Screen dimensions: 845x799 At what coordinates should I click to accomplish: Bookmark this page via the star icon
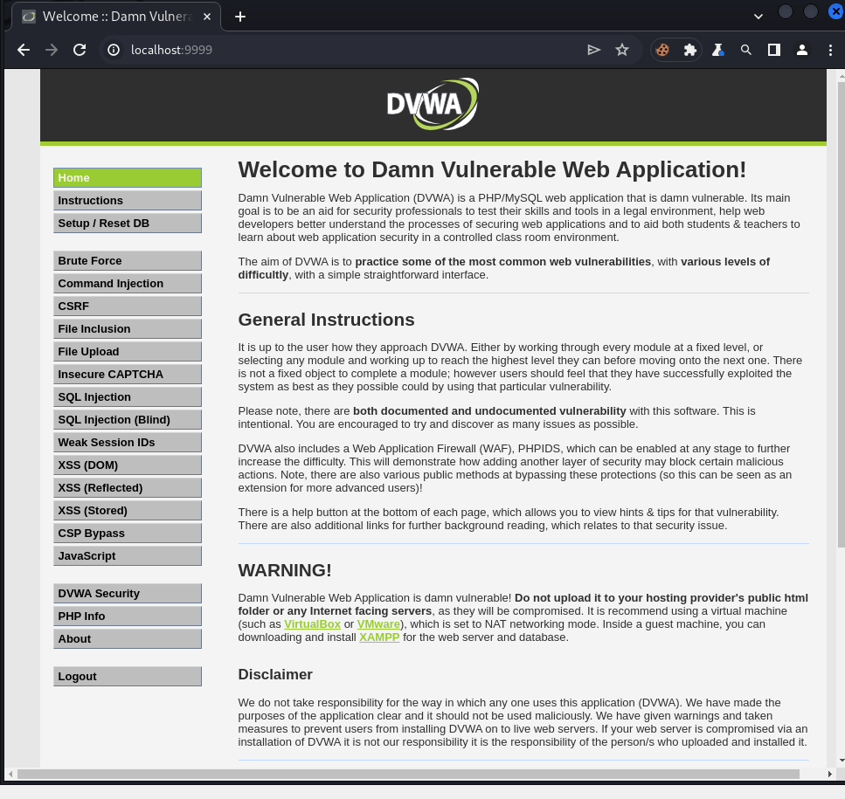tap(622, 50)
